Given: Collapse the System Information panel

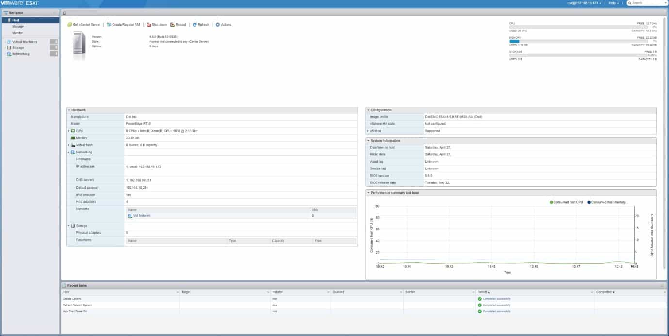Looking at the screenshot, I should coord(368,140).
